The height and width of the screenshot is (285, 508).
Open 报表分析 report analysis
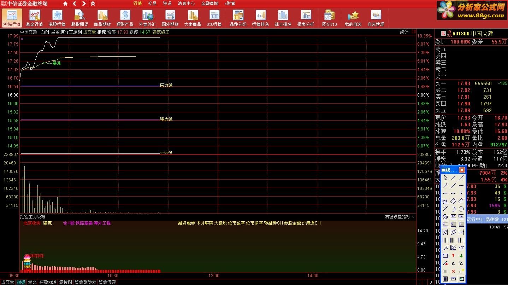click(306, 18)
